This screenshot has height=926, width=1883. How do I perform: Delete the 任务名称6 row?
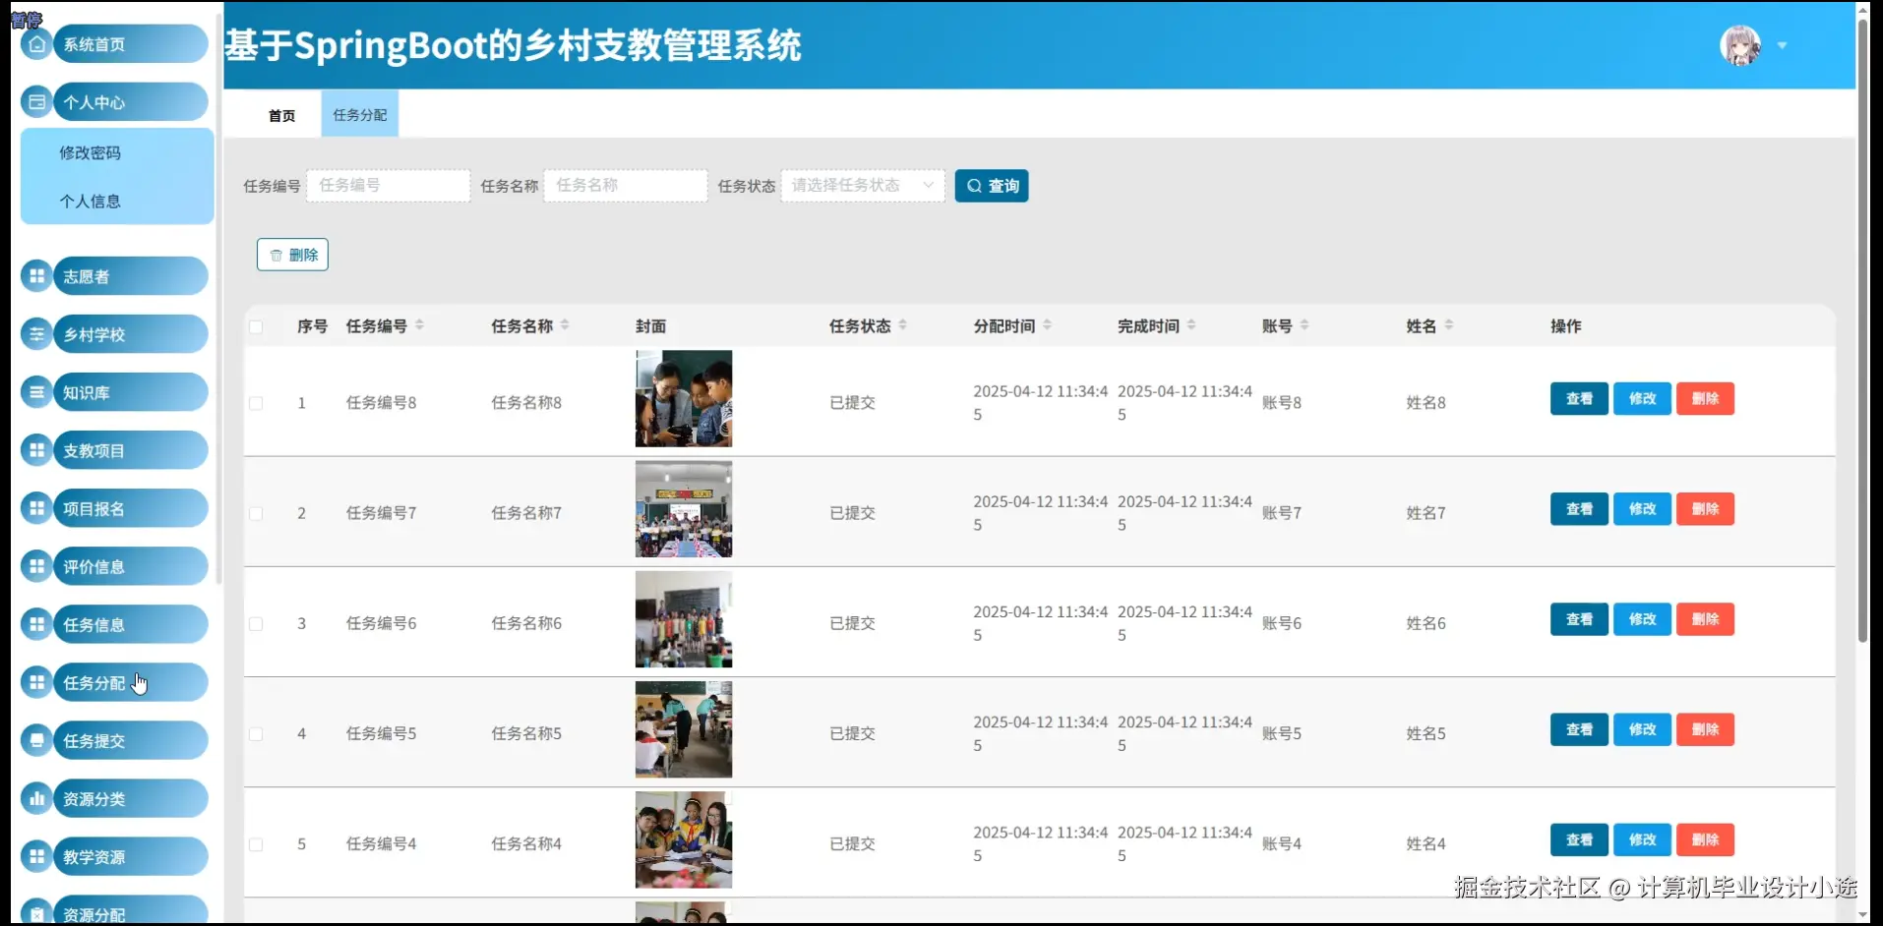point(1705,619)
